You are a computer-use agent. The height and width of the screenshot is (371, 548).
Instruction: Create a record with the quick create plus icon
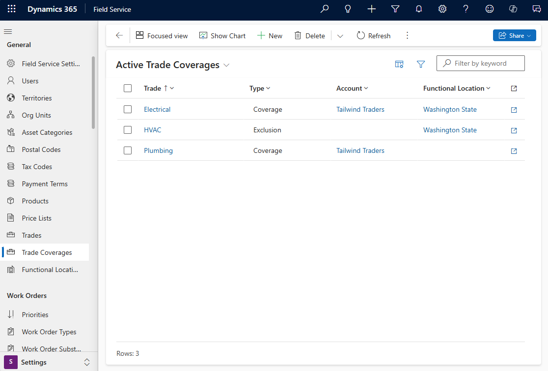[x=371, y=9]
